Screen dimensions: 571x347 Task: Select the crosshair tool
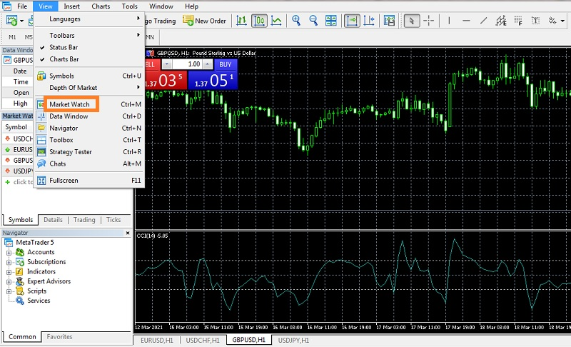tap(429, 21)
